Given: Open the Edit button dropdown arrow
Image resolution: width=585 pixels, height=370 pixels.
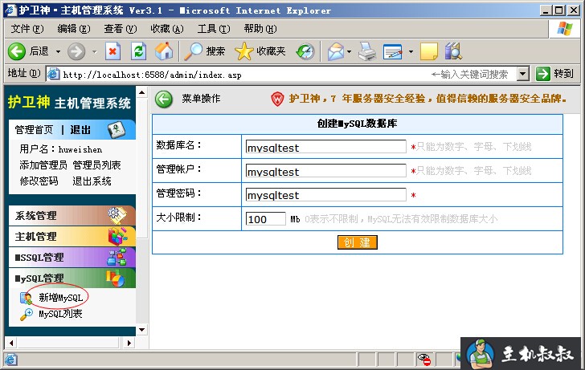Looking at the screenshot, I should click(x=411, y=51).
